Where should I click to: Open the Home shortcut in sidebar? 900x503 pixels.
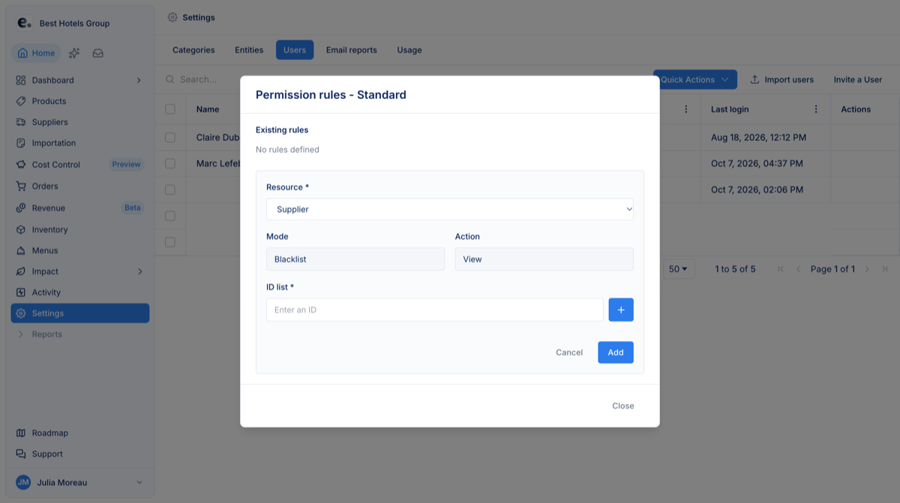(36, 53)
